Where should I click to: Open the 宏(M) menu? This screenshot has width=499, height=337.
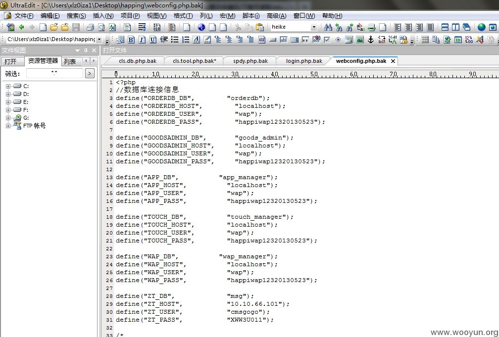tap(227, 16)
